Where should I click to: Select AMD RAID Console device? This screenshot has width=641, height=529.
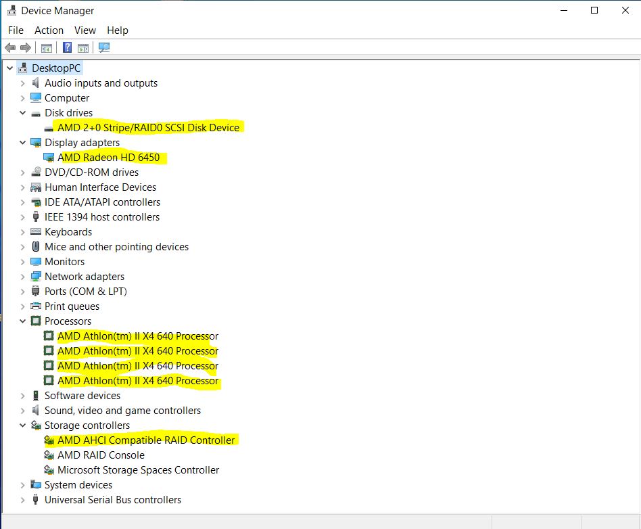point(101,455)
